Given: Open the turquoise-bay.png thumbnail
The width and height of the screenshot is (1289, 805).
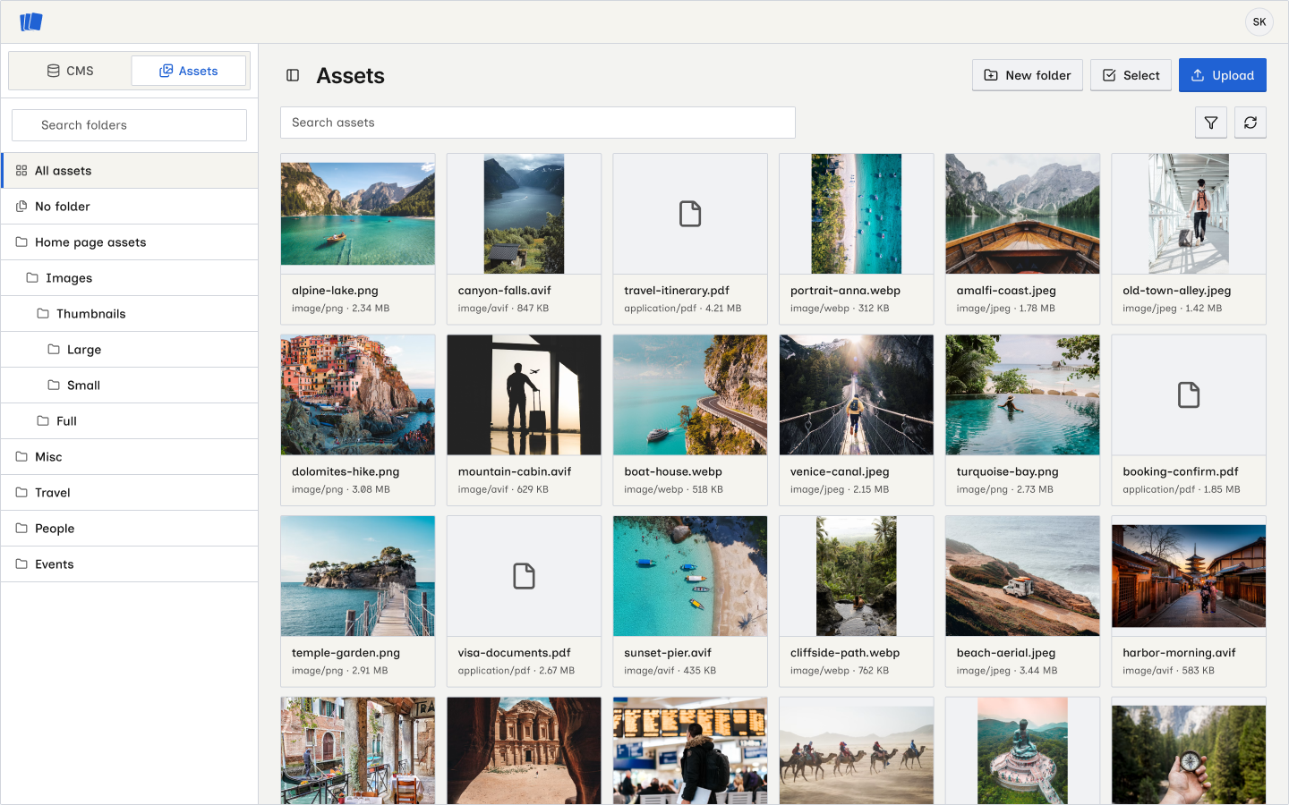Looking at the screenshot, I should coord(1022,394).
